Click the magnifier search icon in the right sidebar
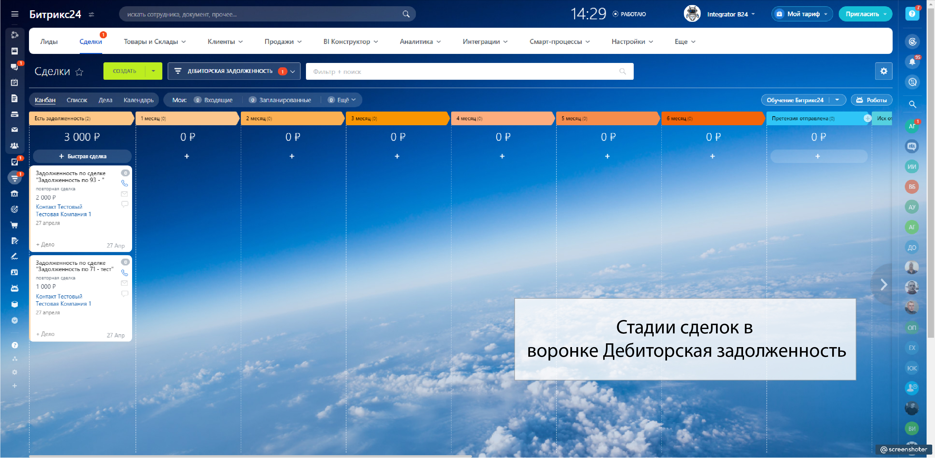The height and width of the screenshot is (458, 935). pos(912,104)
